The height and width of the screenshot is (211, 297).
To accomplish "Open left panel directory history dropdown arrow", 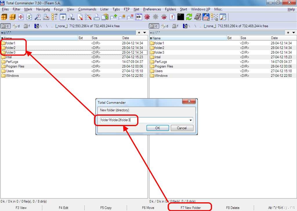I will [x=144, y=33].
